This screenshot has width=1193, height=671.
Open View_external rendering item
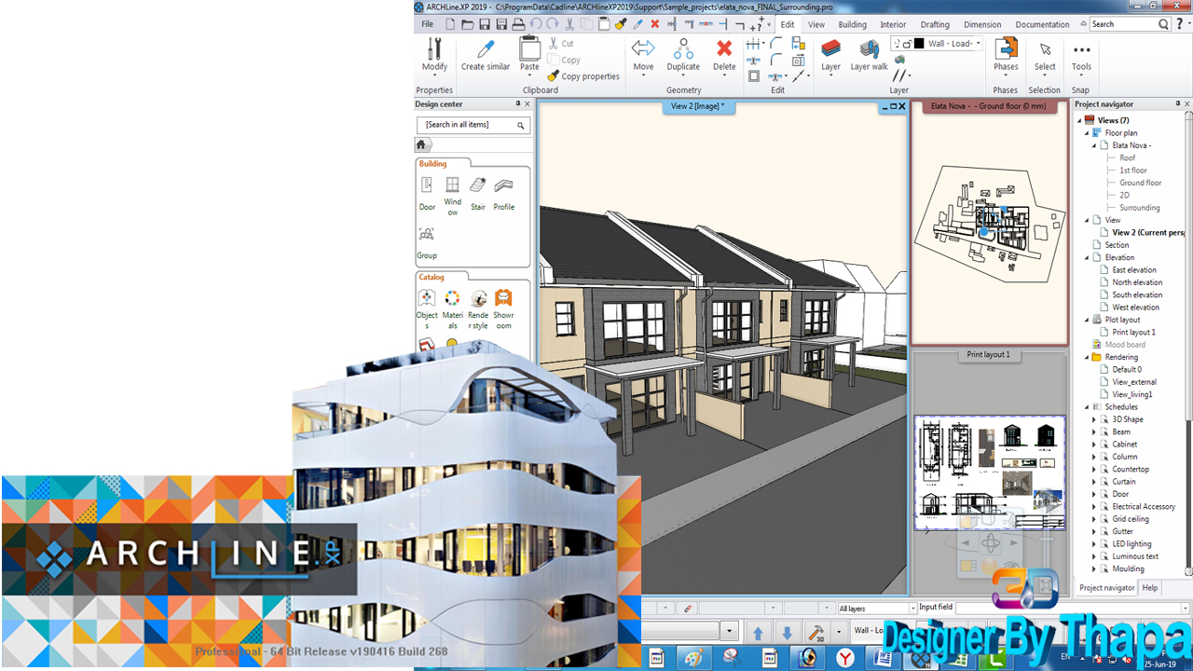point(1133,382)
